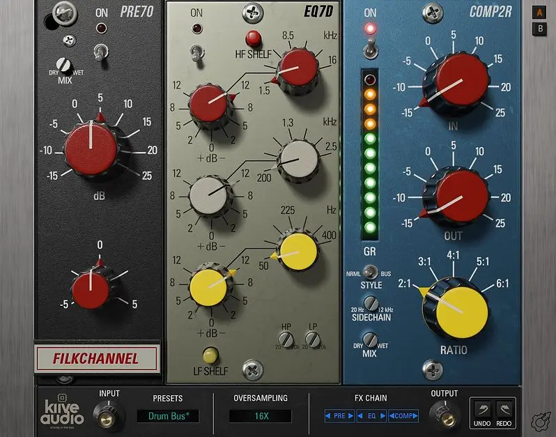Image resolution: width=556 pixels, height=437 pixels.
Task: Click the COMP2R SIDECHAIN filter mini knob
Action: 371,304
